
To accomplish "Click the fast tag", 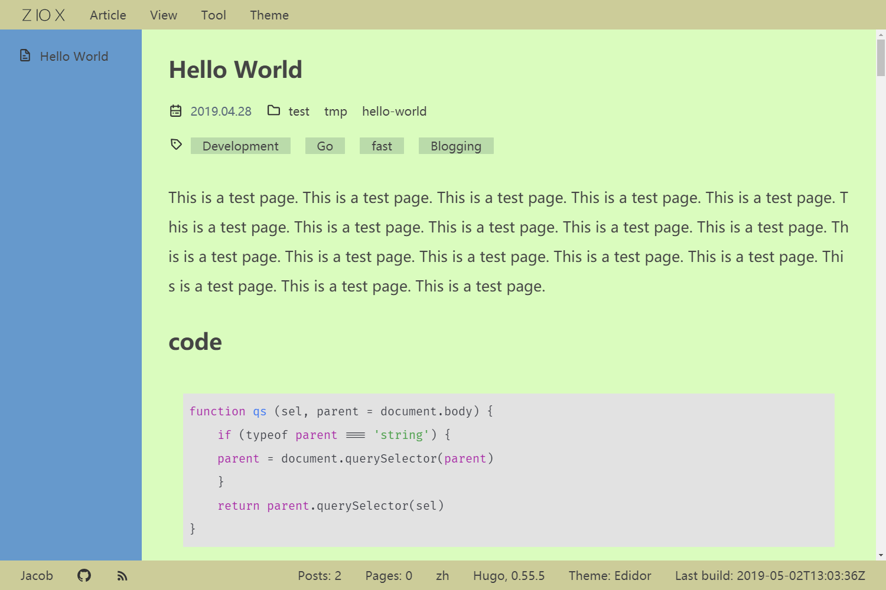I will [x=382, y=146].
